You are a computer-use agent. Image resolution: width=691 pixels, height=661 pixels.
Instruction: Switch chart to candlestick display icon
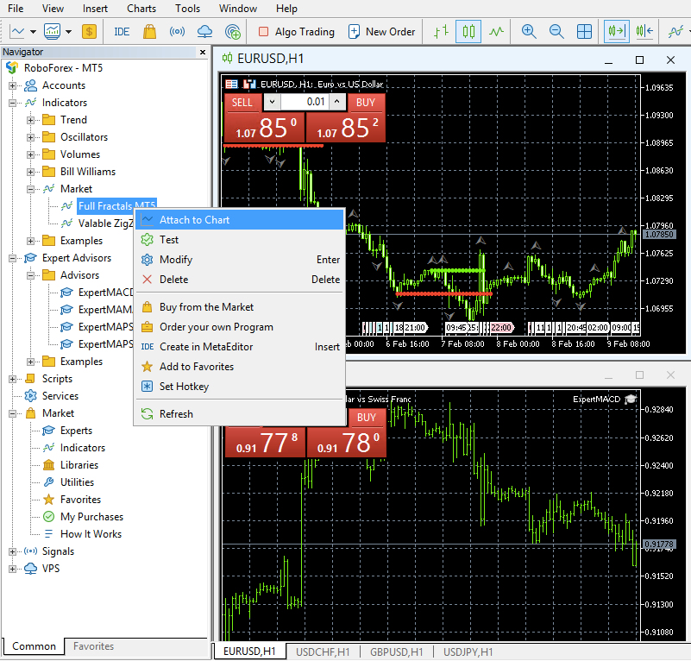pyautogui.click(x=467, y=31)
